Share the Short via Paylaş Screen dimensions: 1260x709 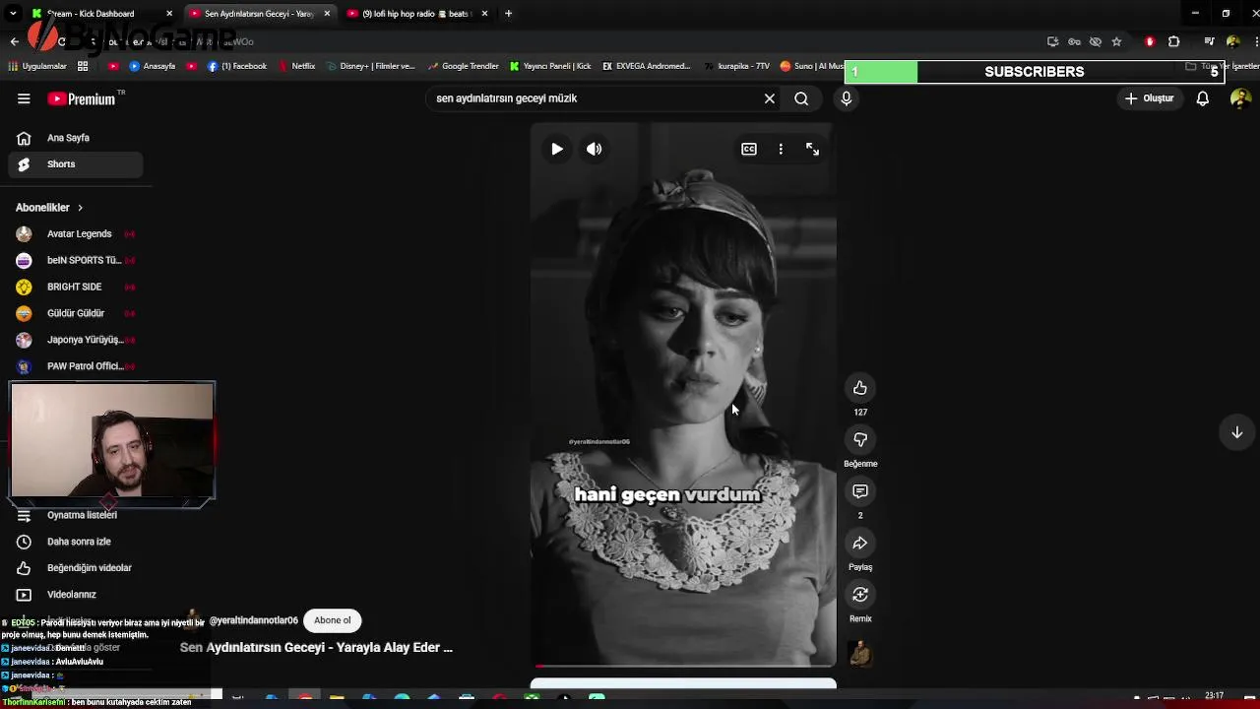pos(860,543)
